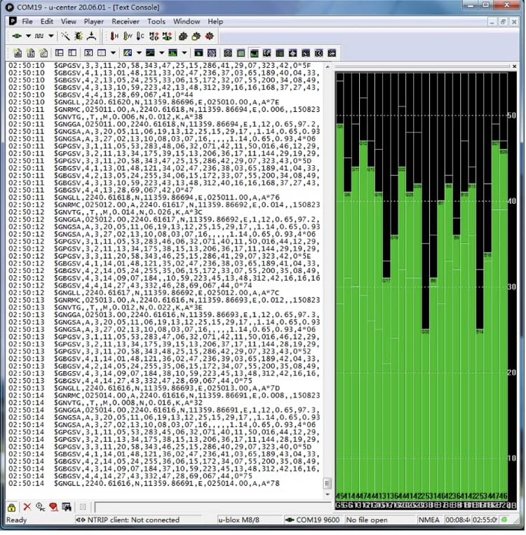This screenshot has height=535, width=526.
Task: Click COM19 9600 status bar entry
Action: (x=313, y=520)
